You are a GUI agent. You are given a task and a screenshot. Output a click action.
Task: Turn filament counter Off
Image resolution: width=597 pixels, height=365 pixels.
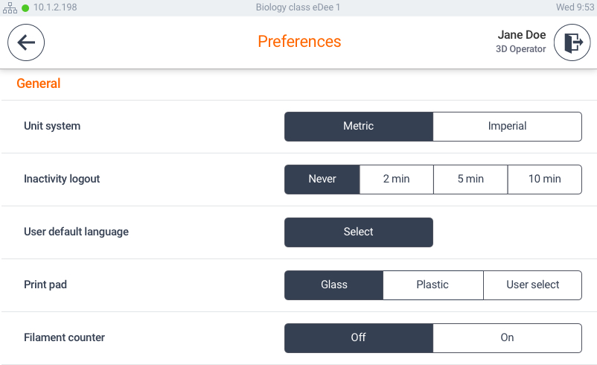(359, 338)
